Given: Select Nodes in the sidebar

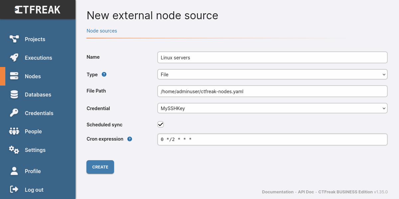Looking at the screenshot, I should pyautogui.click(x=33, y=76).
